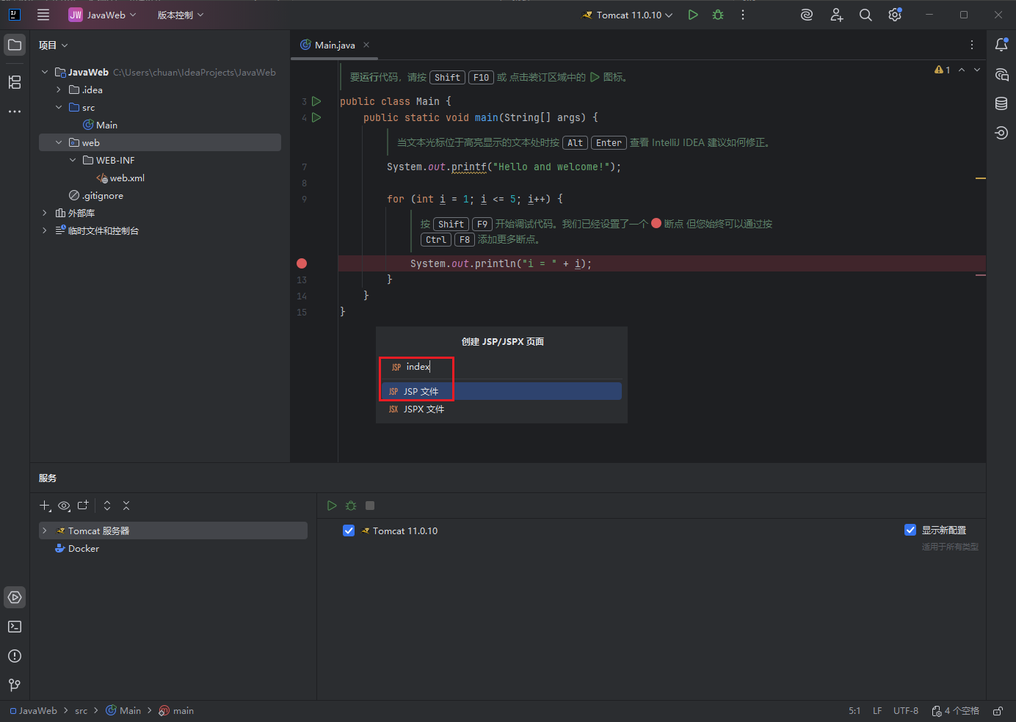
Task: Click the warning count indicator in editor
Action: point(943,70)
